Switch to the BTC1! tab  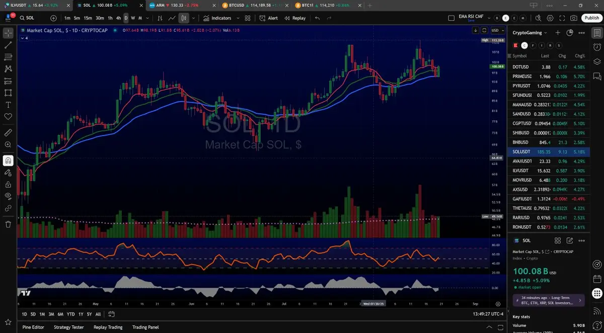click(x=327, y=5)
